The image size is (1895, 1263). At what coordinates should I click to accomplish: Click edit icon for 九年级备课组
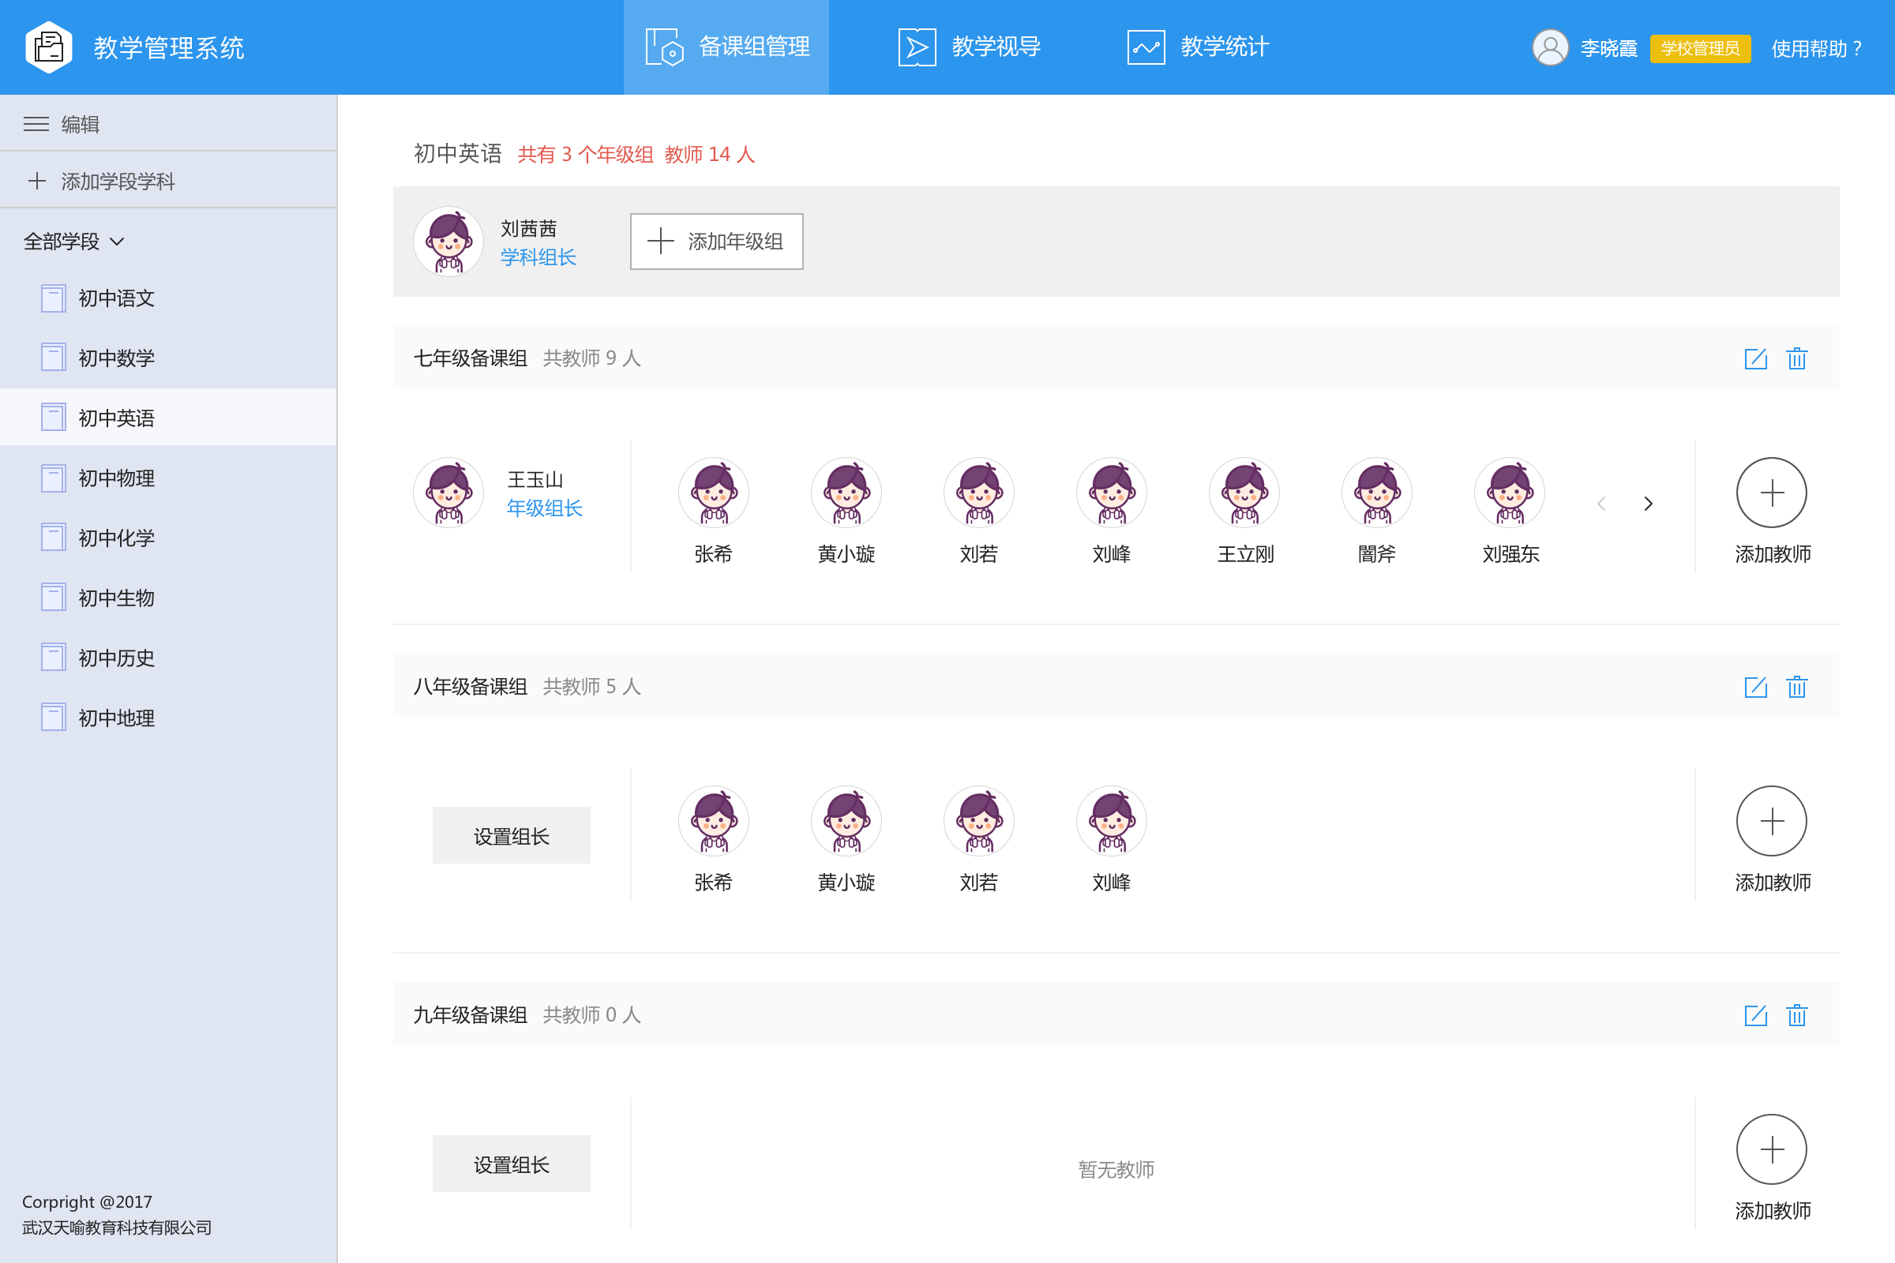click(x=1754, y=1015)
